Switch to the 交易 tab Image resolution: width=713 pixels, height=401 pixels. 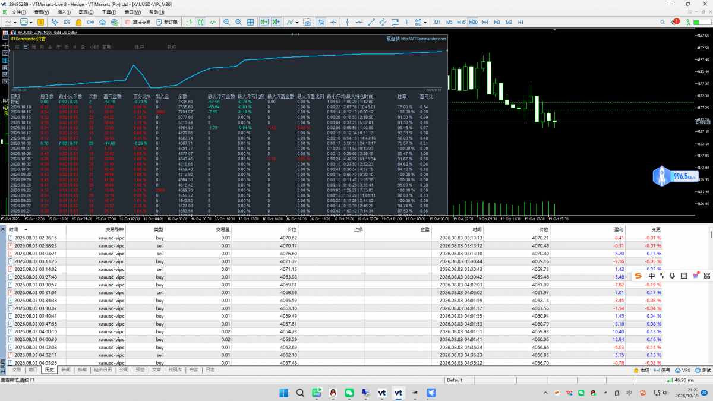coord(17,370)
